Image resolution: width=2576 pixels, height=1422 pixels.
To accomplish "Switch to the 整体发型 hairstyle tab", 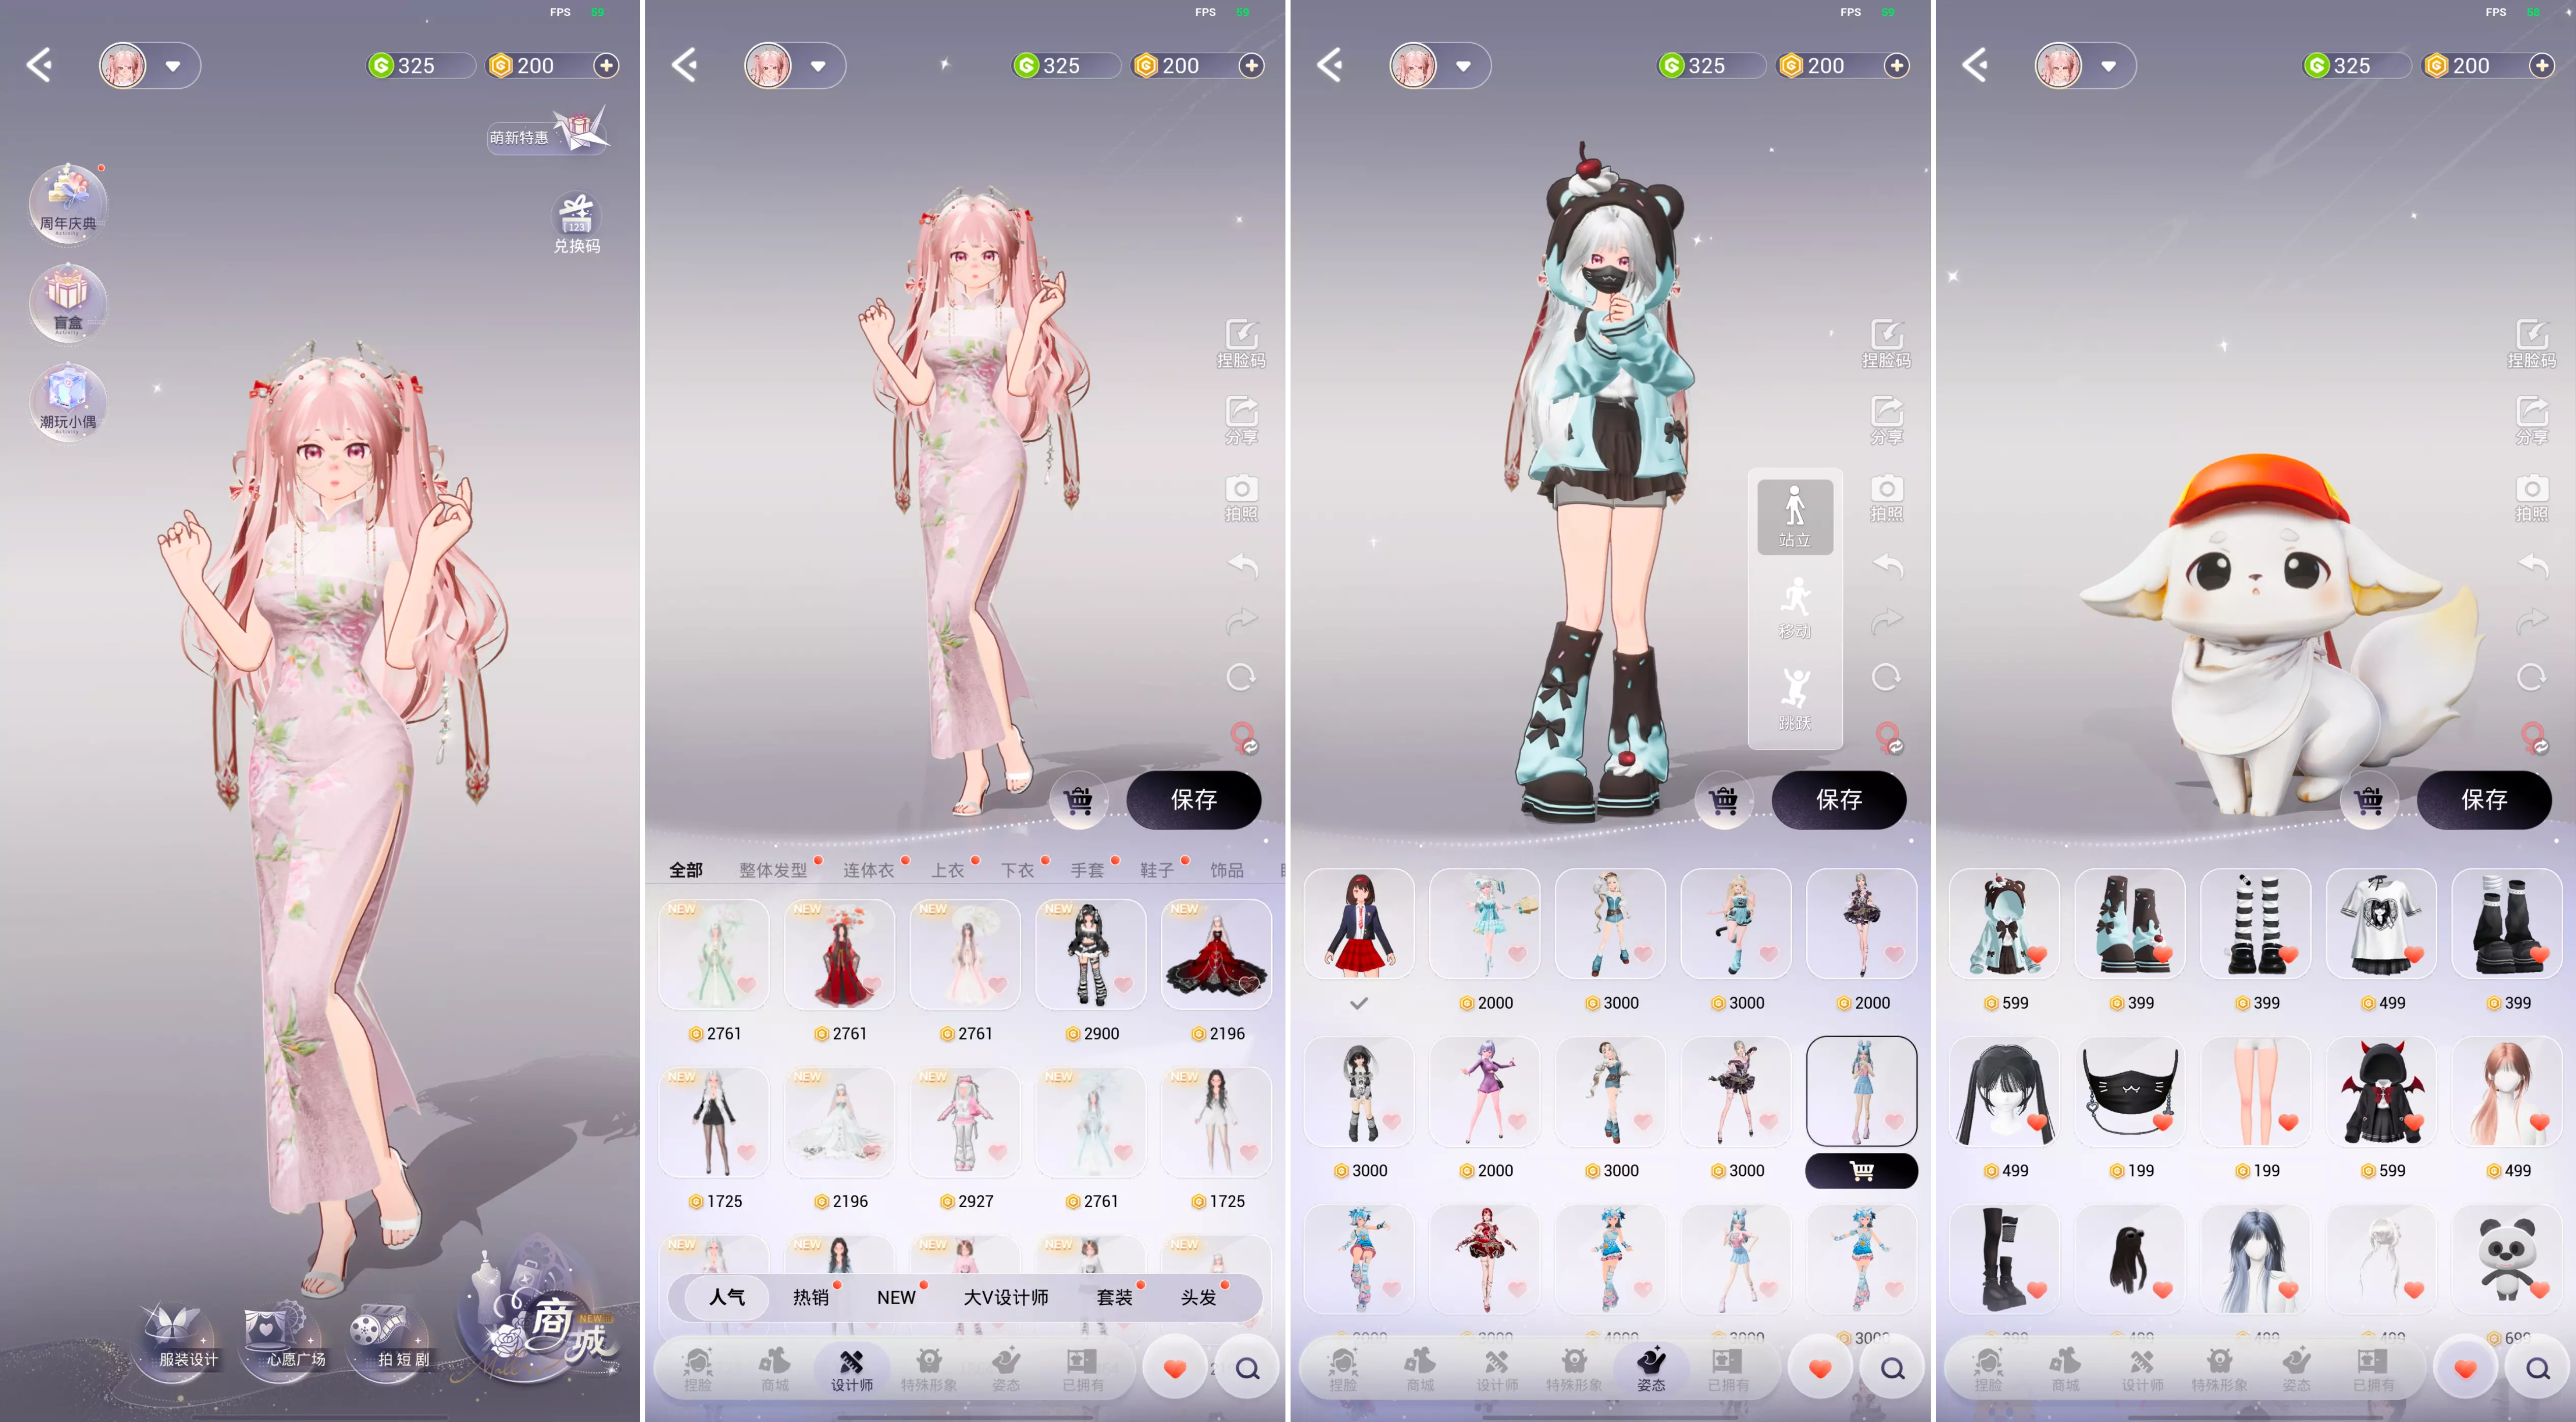I will [x=772, y=870].
